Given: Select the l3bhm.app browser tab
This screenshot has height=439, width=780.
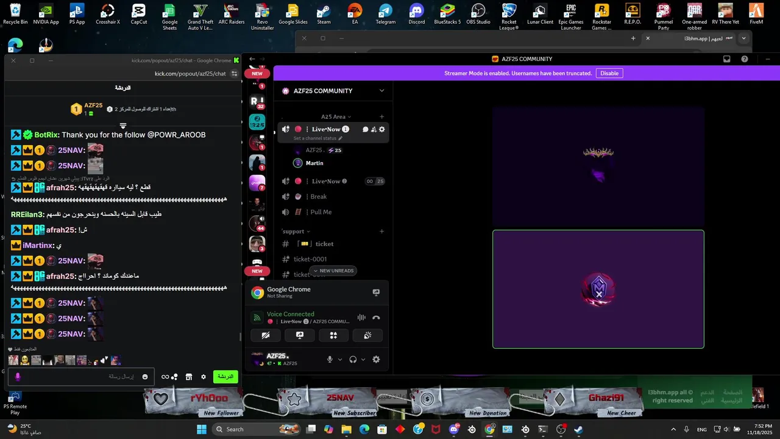Looking at the screenshot, I should 690,38.
